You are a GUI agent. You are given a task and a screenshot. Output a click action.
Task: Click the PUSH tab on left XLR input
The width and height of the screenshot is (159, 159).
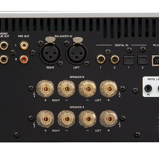point(78,40)
